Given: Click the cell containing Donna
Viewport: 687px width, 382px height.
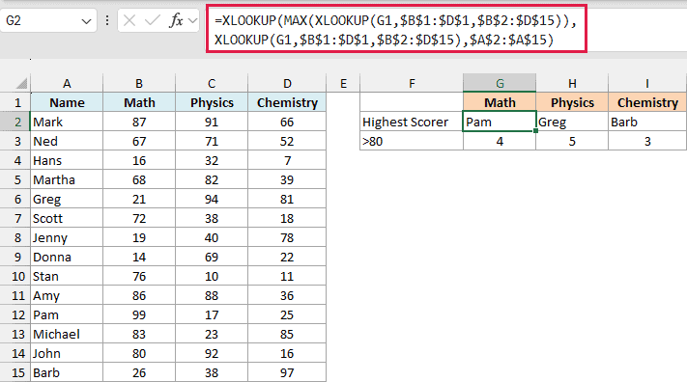Looking at the screenshot, I should [x=67, y=257].
